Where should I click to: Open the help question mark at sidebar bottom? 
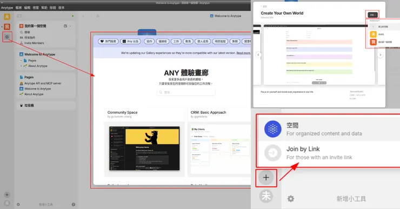click(74, 205)
